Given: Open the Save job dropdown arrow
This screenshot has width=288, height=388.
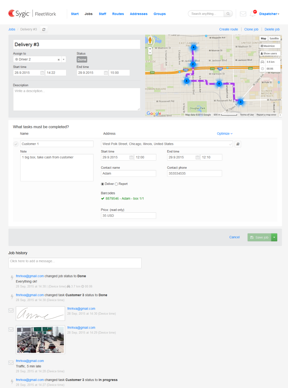Looking at the screenshot, I should pyautogui.click(x=274, y=237).
